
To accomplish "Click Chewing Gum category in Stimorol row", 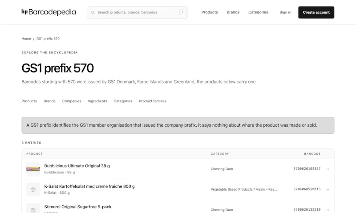I will click(x=222, y=210).
